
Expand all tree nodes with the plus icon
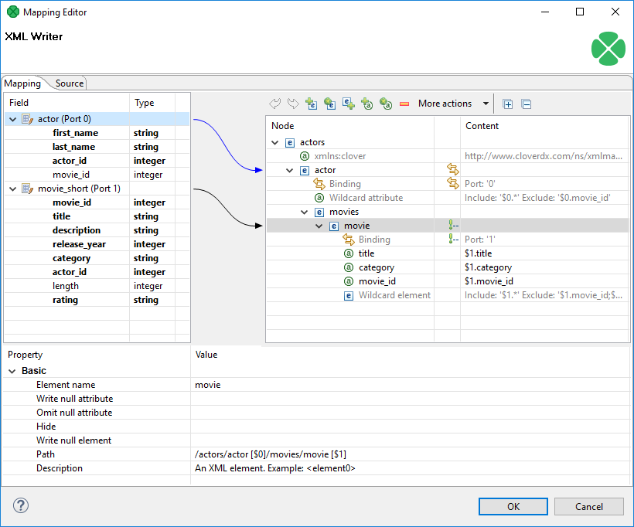[x=508, y=104]
